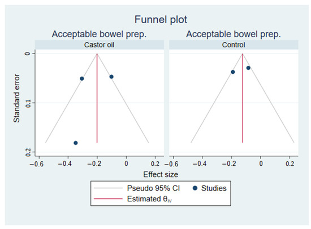Click the right study dot in Control plot

[248, 68]
